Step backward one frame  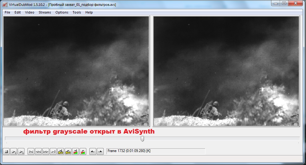(38, 151)
